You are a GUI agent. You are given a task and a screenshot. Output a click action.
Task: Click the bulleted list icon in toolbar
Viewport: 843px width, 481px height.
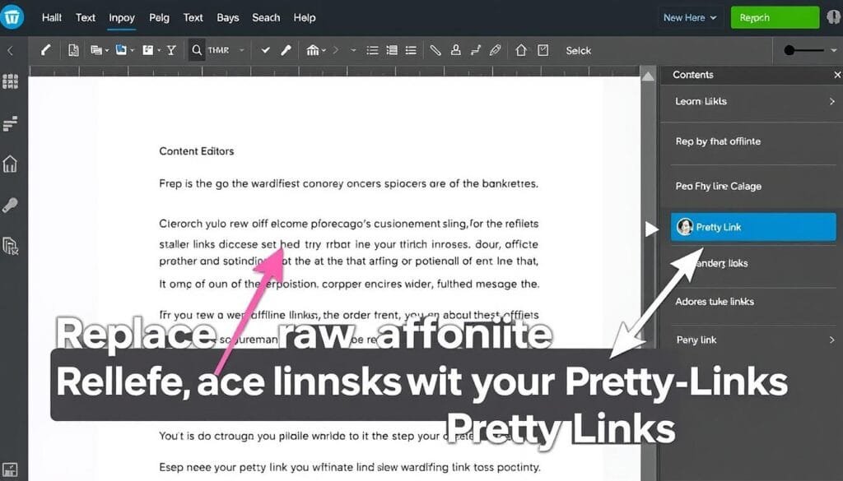point(372,50)
